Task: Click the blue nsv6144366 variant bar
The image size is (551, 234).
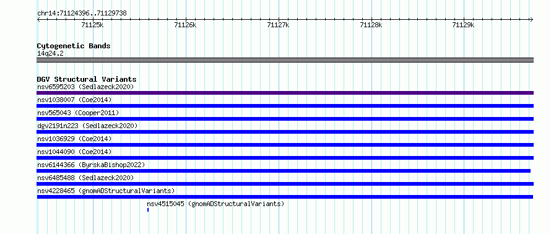Action: point(284,171)
